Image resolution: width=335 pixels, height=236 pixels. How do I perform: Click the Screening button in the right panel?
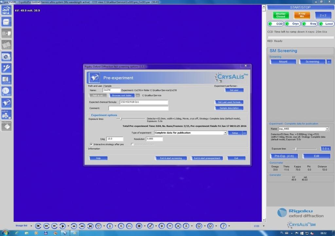click(x=312, y=62)
